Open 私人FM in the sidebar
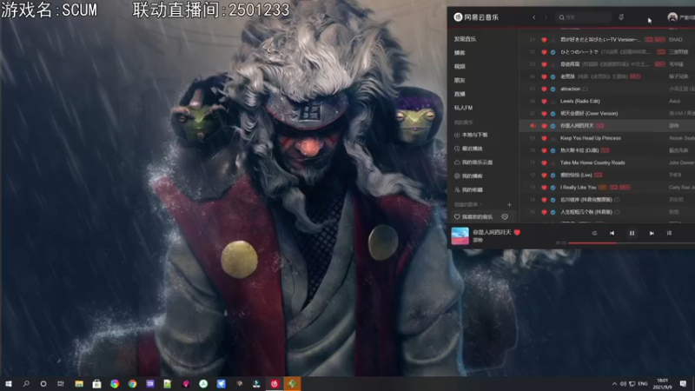Viewport: 695px width, 391px height. coord(463,108)
